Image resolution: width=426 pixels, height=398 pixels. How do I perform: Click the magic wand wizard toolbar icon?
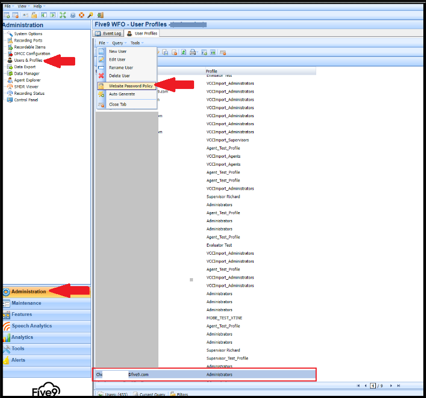90,15
